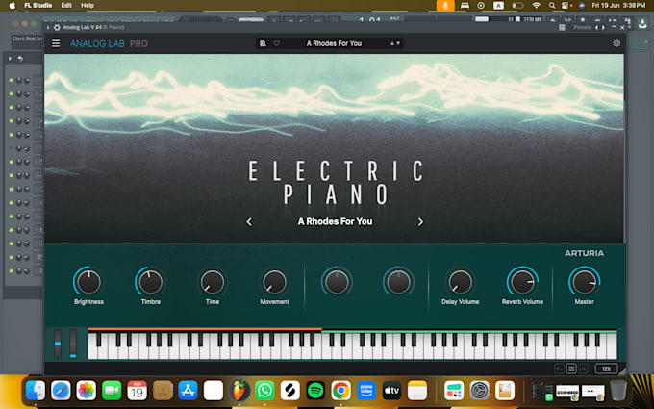654x409 pixels.
Task: Step presets using up/down arrows in header
Action: pos(395,43)
